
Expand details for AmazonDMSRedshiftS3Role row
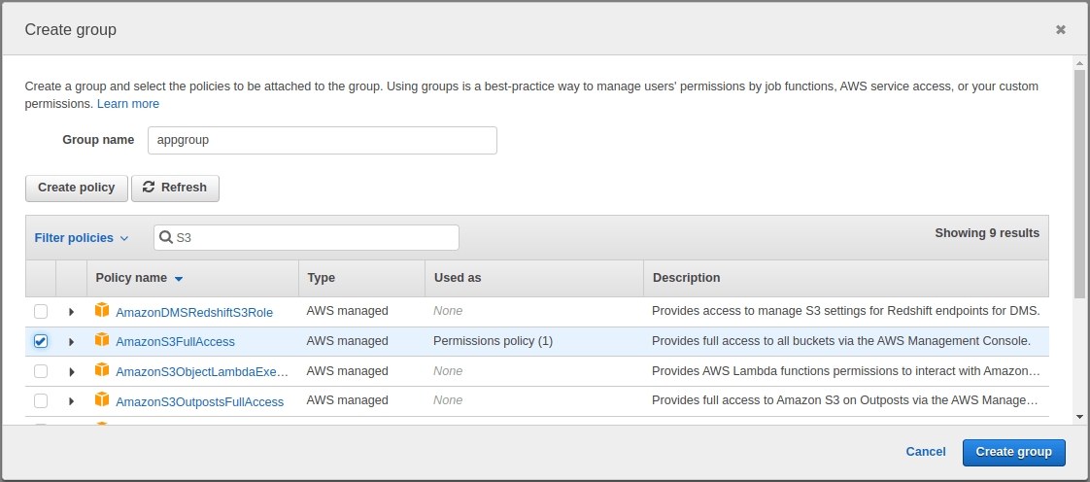72,312
